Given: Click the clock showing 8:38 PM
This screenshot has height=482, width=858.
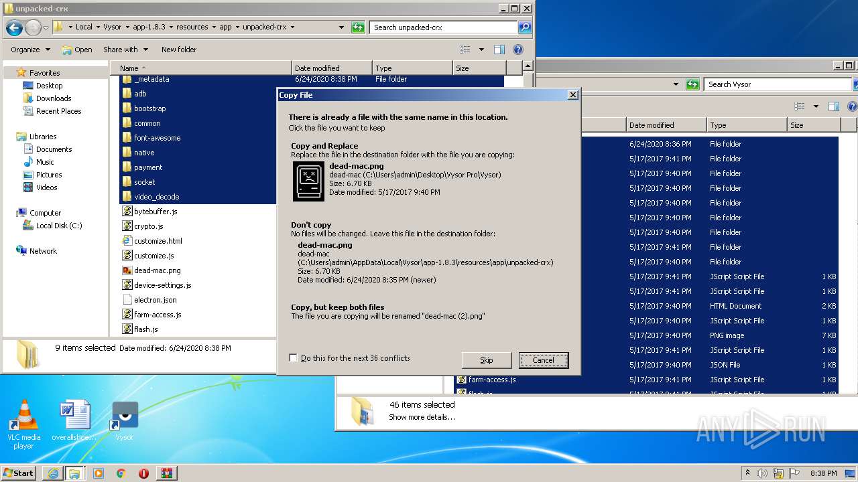Looking at the screenshot, I should click(823, 473).
